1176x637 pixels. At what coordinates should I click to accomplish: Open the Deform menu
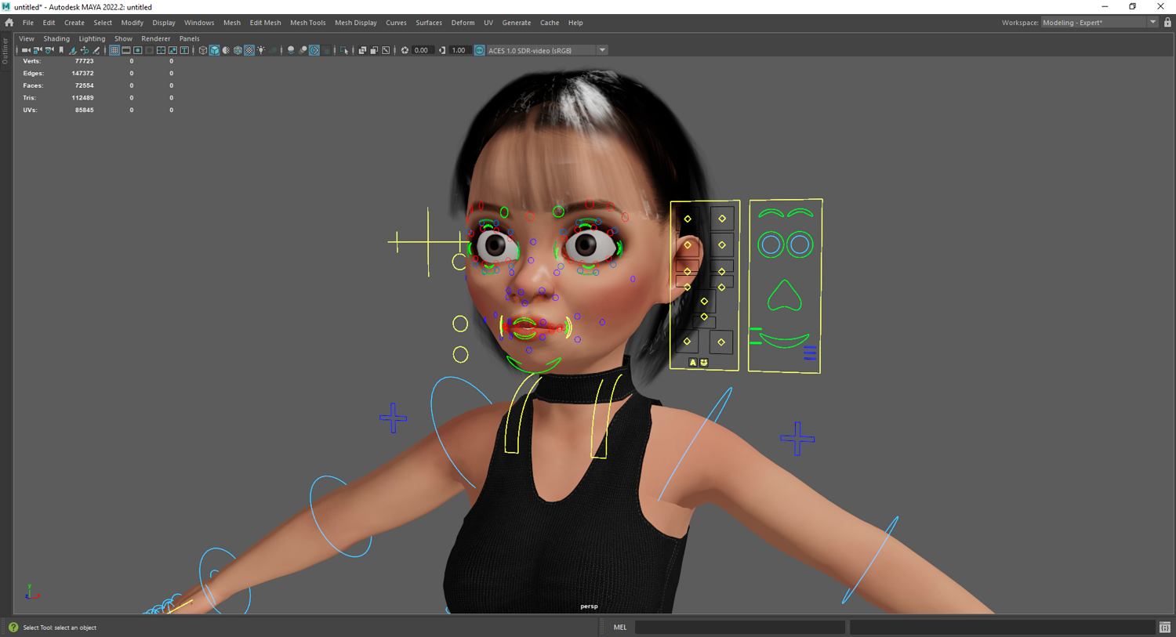(463, 23)
